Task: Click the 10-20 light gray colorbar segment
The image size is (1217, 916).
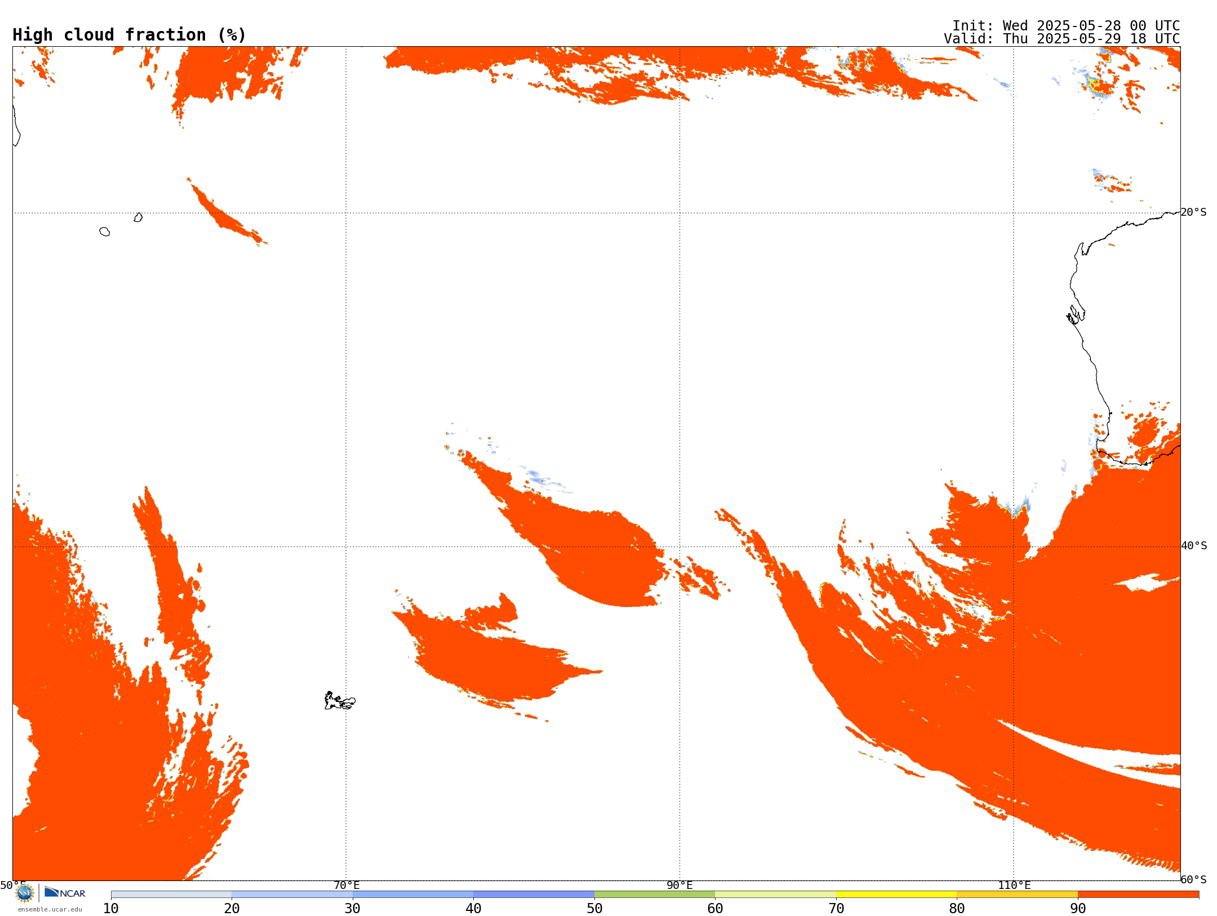Action: click(x=171, y=895)
